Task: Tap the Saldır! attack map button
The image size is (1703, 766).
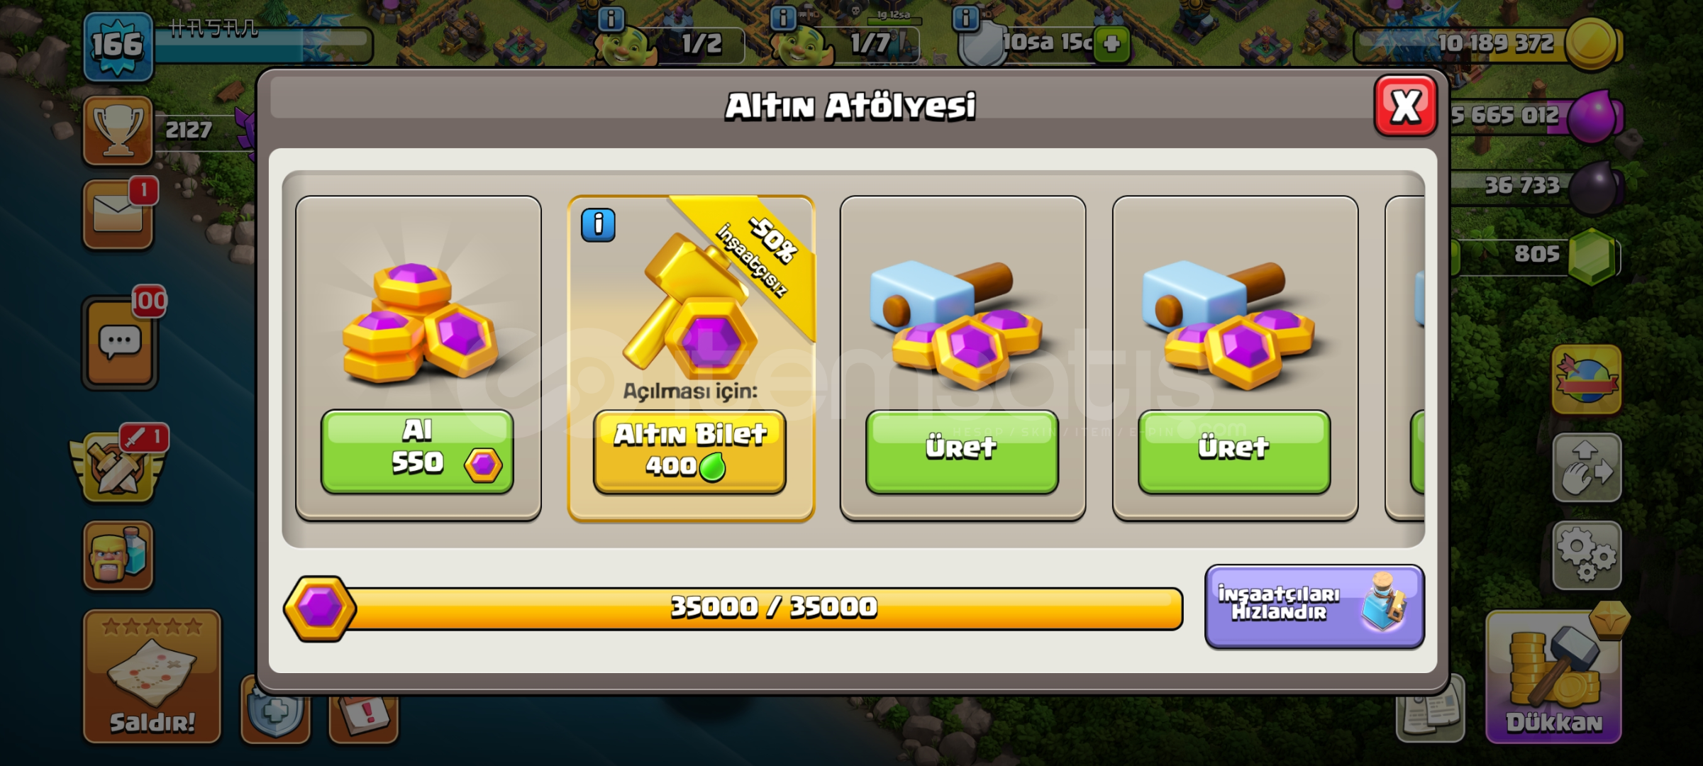Action: coord(152,677)
